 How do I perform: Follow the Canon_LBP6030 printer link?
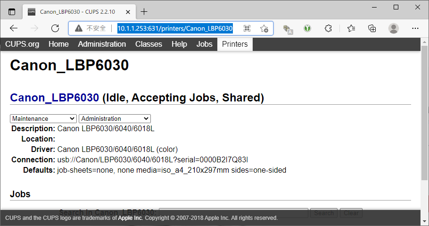point(55,98)
